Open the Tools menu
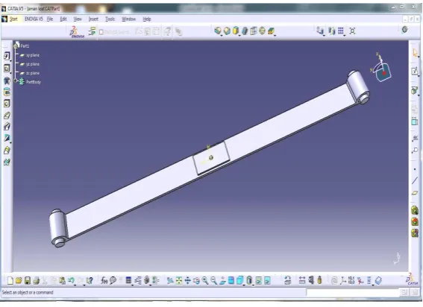 (110, 19)
